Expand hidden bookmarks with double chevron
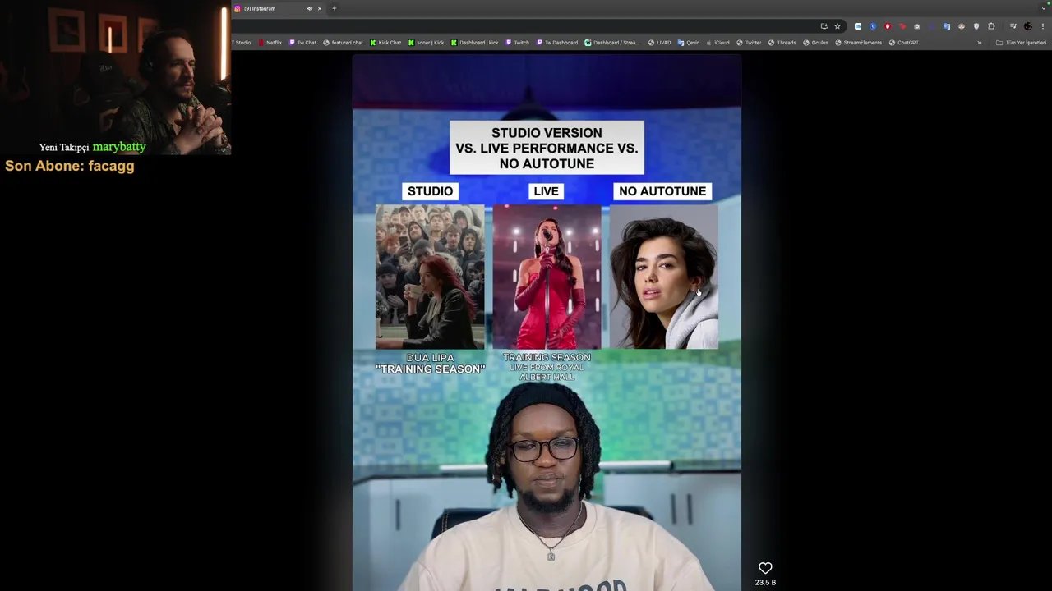 coord(979,43)
